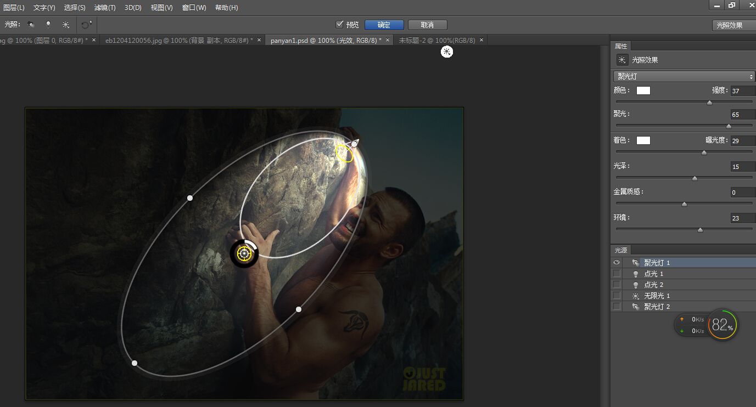Show the 点光 2 light via its checkbox
The image size is (756, 407).
tap(617, 285)
